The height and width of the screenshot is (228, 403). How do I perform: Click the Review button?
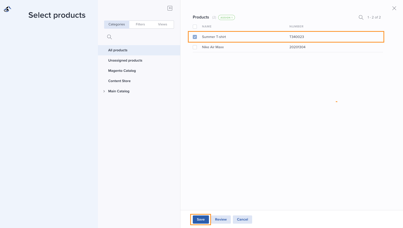[x=221, y=220]
